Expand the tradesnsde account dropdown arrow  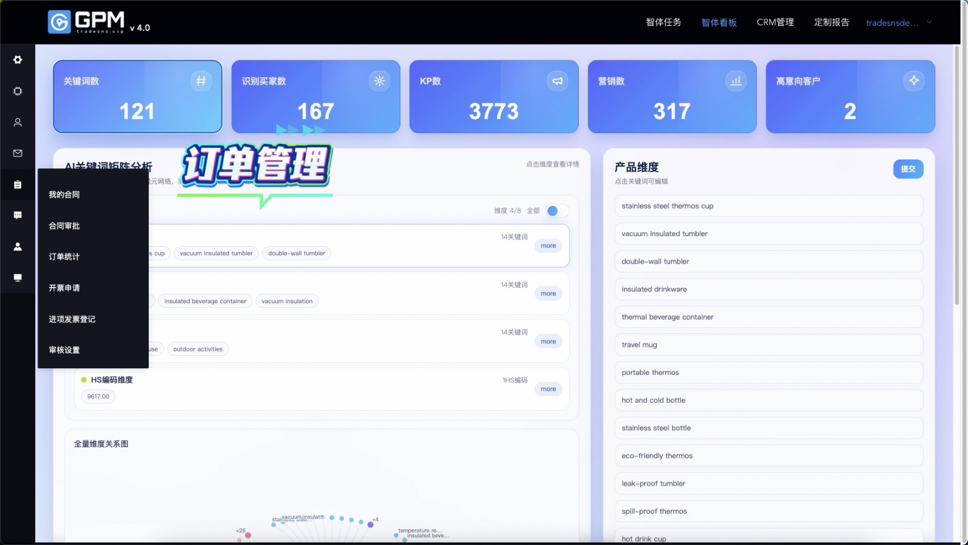coord(929,22)
